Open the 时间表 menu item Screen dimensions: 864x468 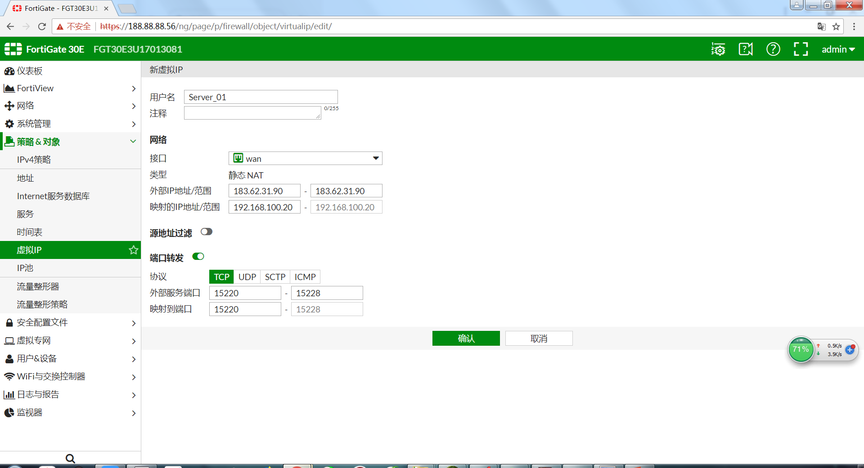point(70,232)
